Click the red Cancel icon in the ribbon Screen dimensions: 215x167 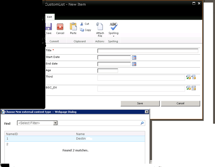(x=60, y=27)
